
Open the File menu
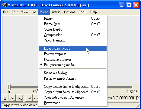tap(5, 12)
